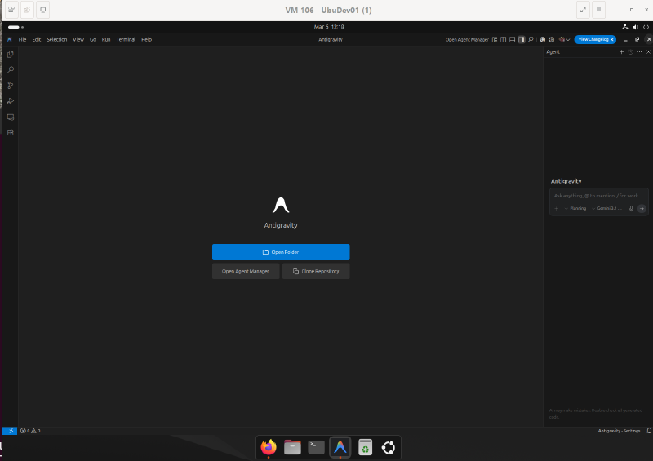The image size is (653, 461).
Task: Open the Terminal menu
Action: tap(126, 39)
